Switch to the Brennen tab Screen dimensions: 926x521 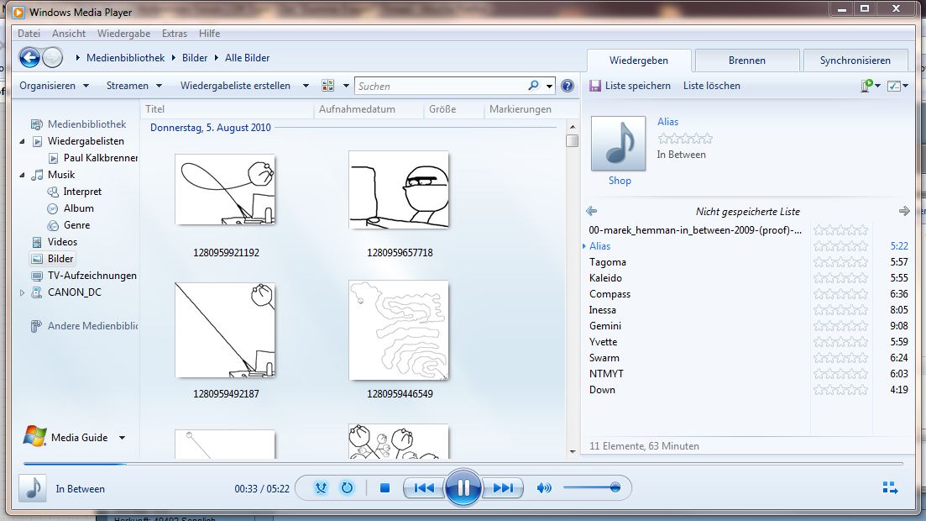(746, 61)
